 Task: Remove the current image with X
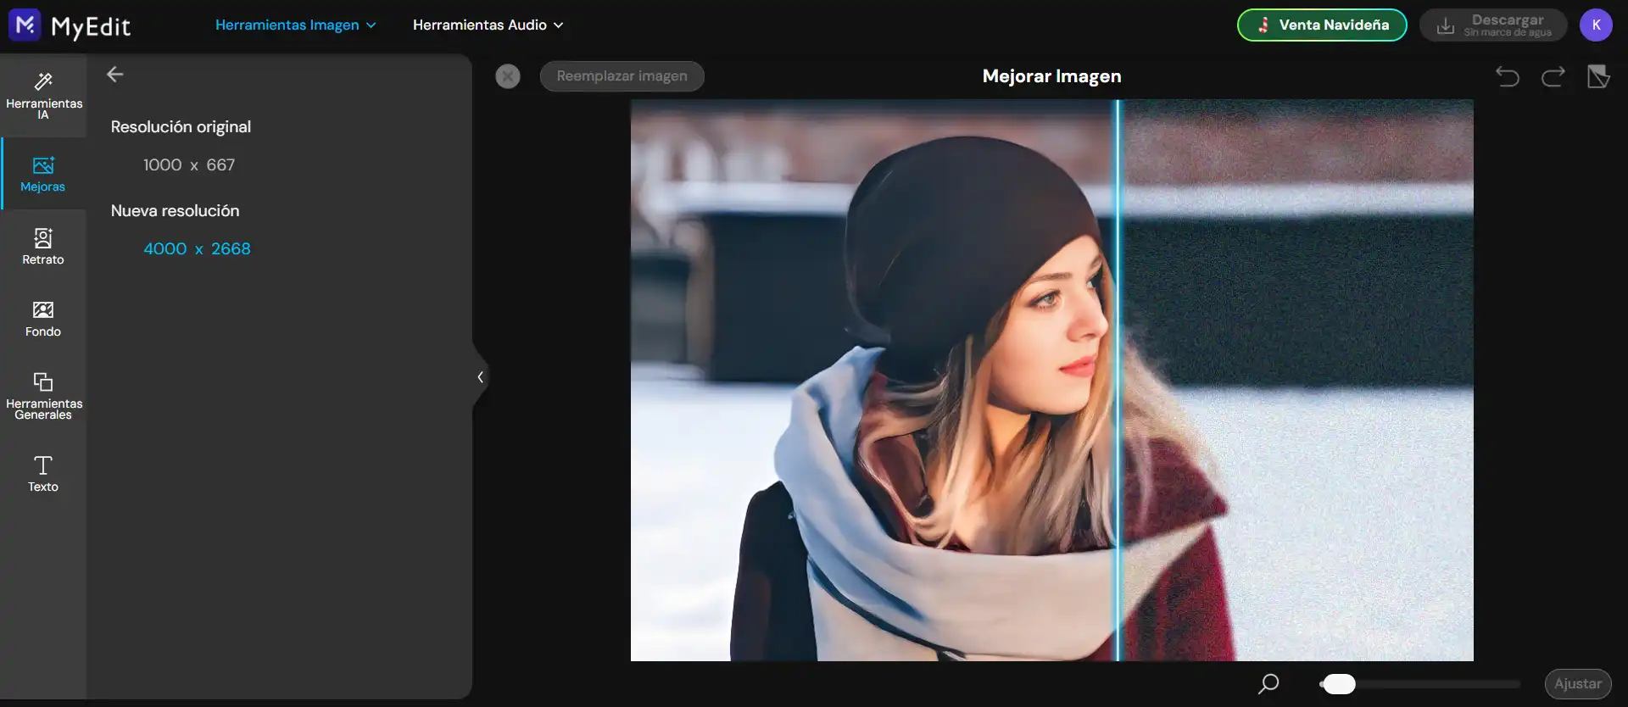tap(508, 76)
